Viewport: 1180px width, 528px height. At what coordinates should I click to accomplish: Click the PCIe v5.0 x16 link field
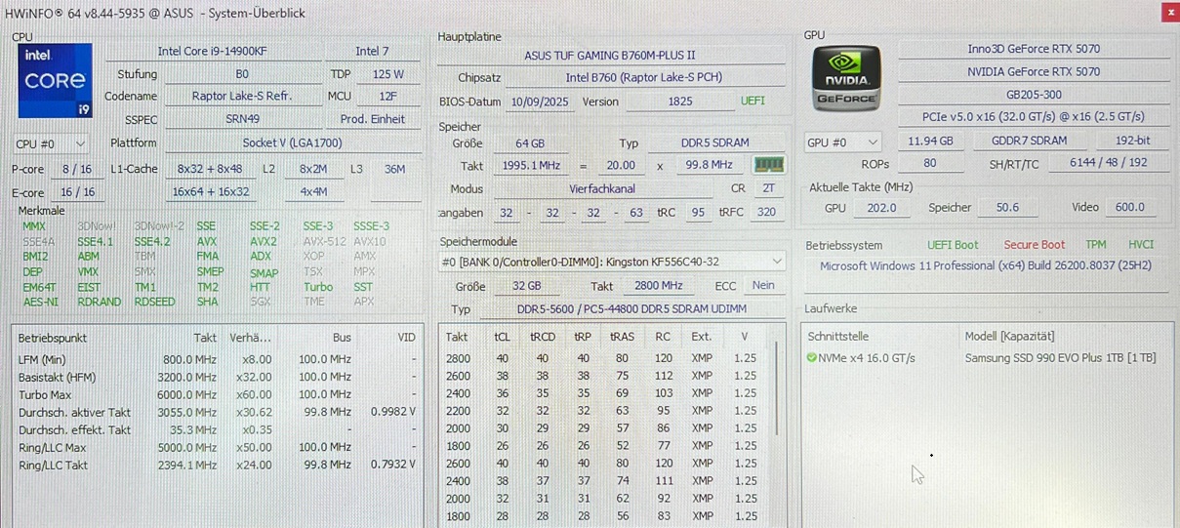tap(1034, 118)
